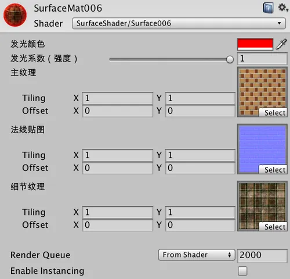Click the 细节纹理 Tiling X field

(x=118, y=212)
